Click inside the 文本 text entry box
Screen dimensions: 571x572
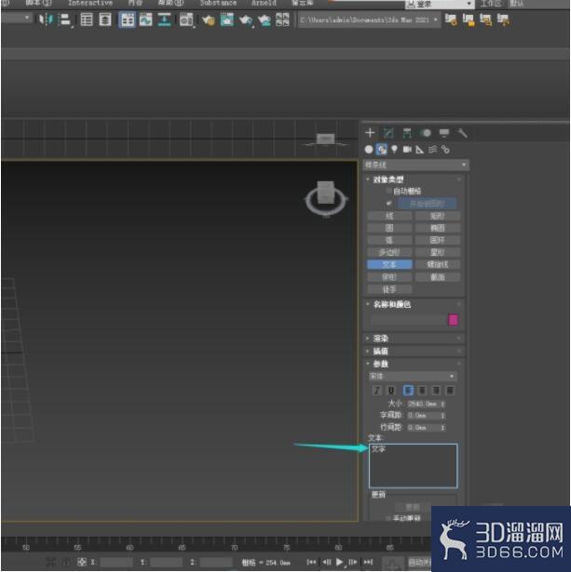point(413,466)
